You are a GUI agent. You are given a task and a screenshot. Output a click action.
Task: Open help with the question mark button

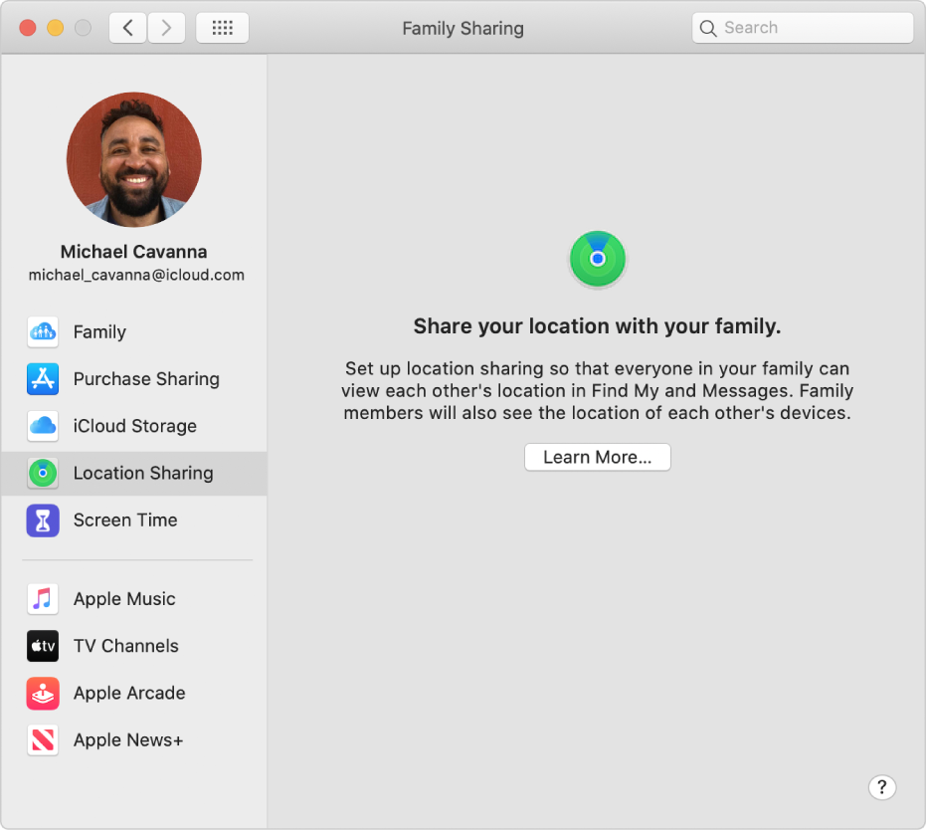[881, 787]
